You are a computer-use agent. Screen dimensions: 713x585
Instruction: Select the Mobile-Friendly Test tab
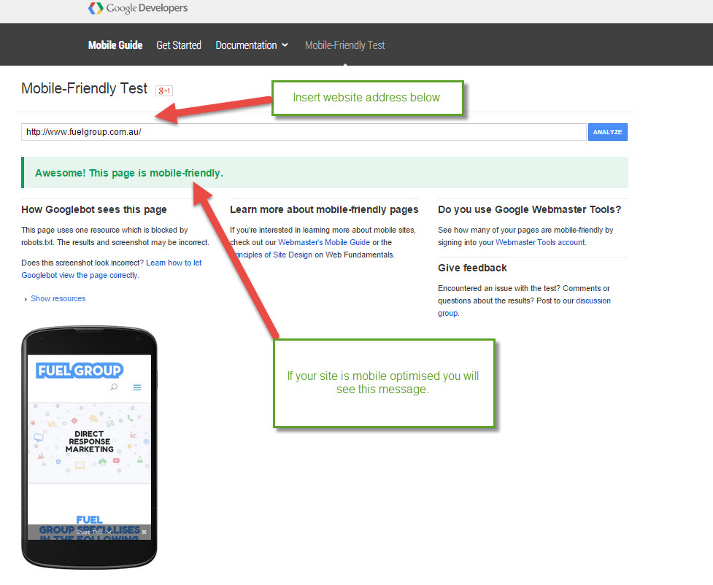tap(344, 45)
